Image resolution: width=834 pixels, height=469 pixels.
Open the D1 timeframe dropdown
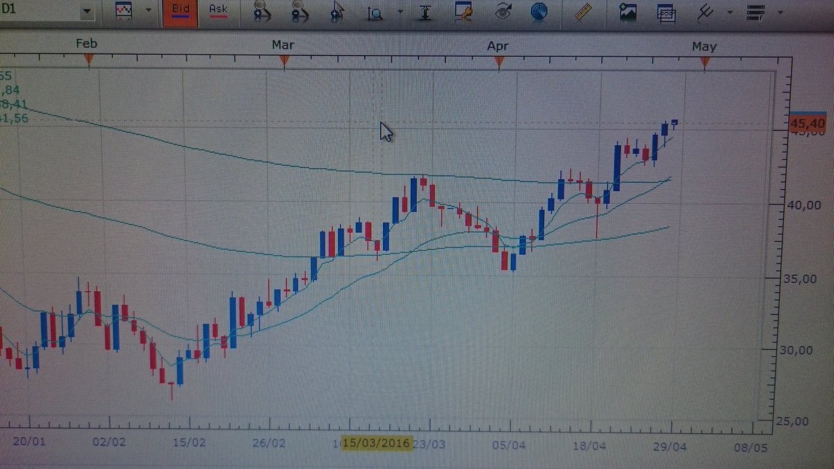point(88,13)
